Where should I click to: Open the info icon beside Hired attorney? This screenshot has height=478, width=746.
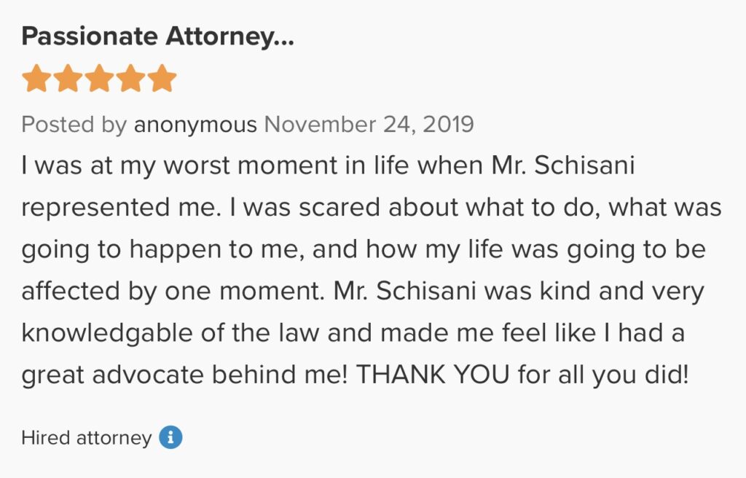(170, 438)
